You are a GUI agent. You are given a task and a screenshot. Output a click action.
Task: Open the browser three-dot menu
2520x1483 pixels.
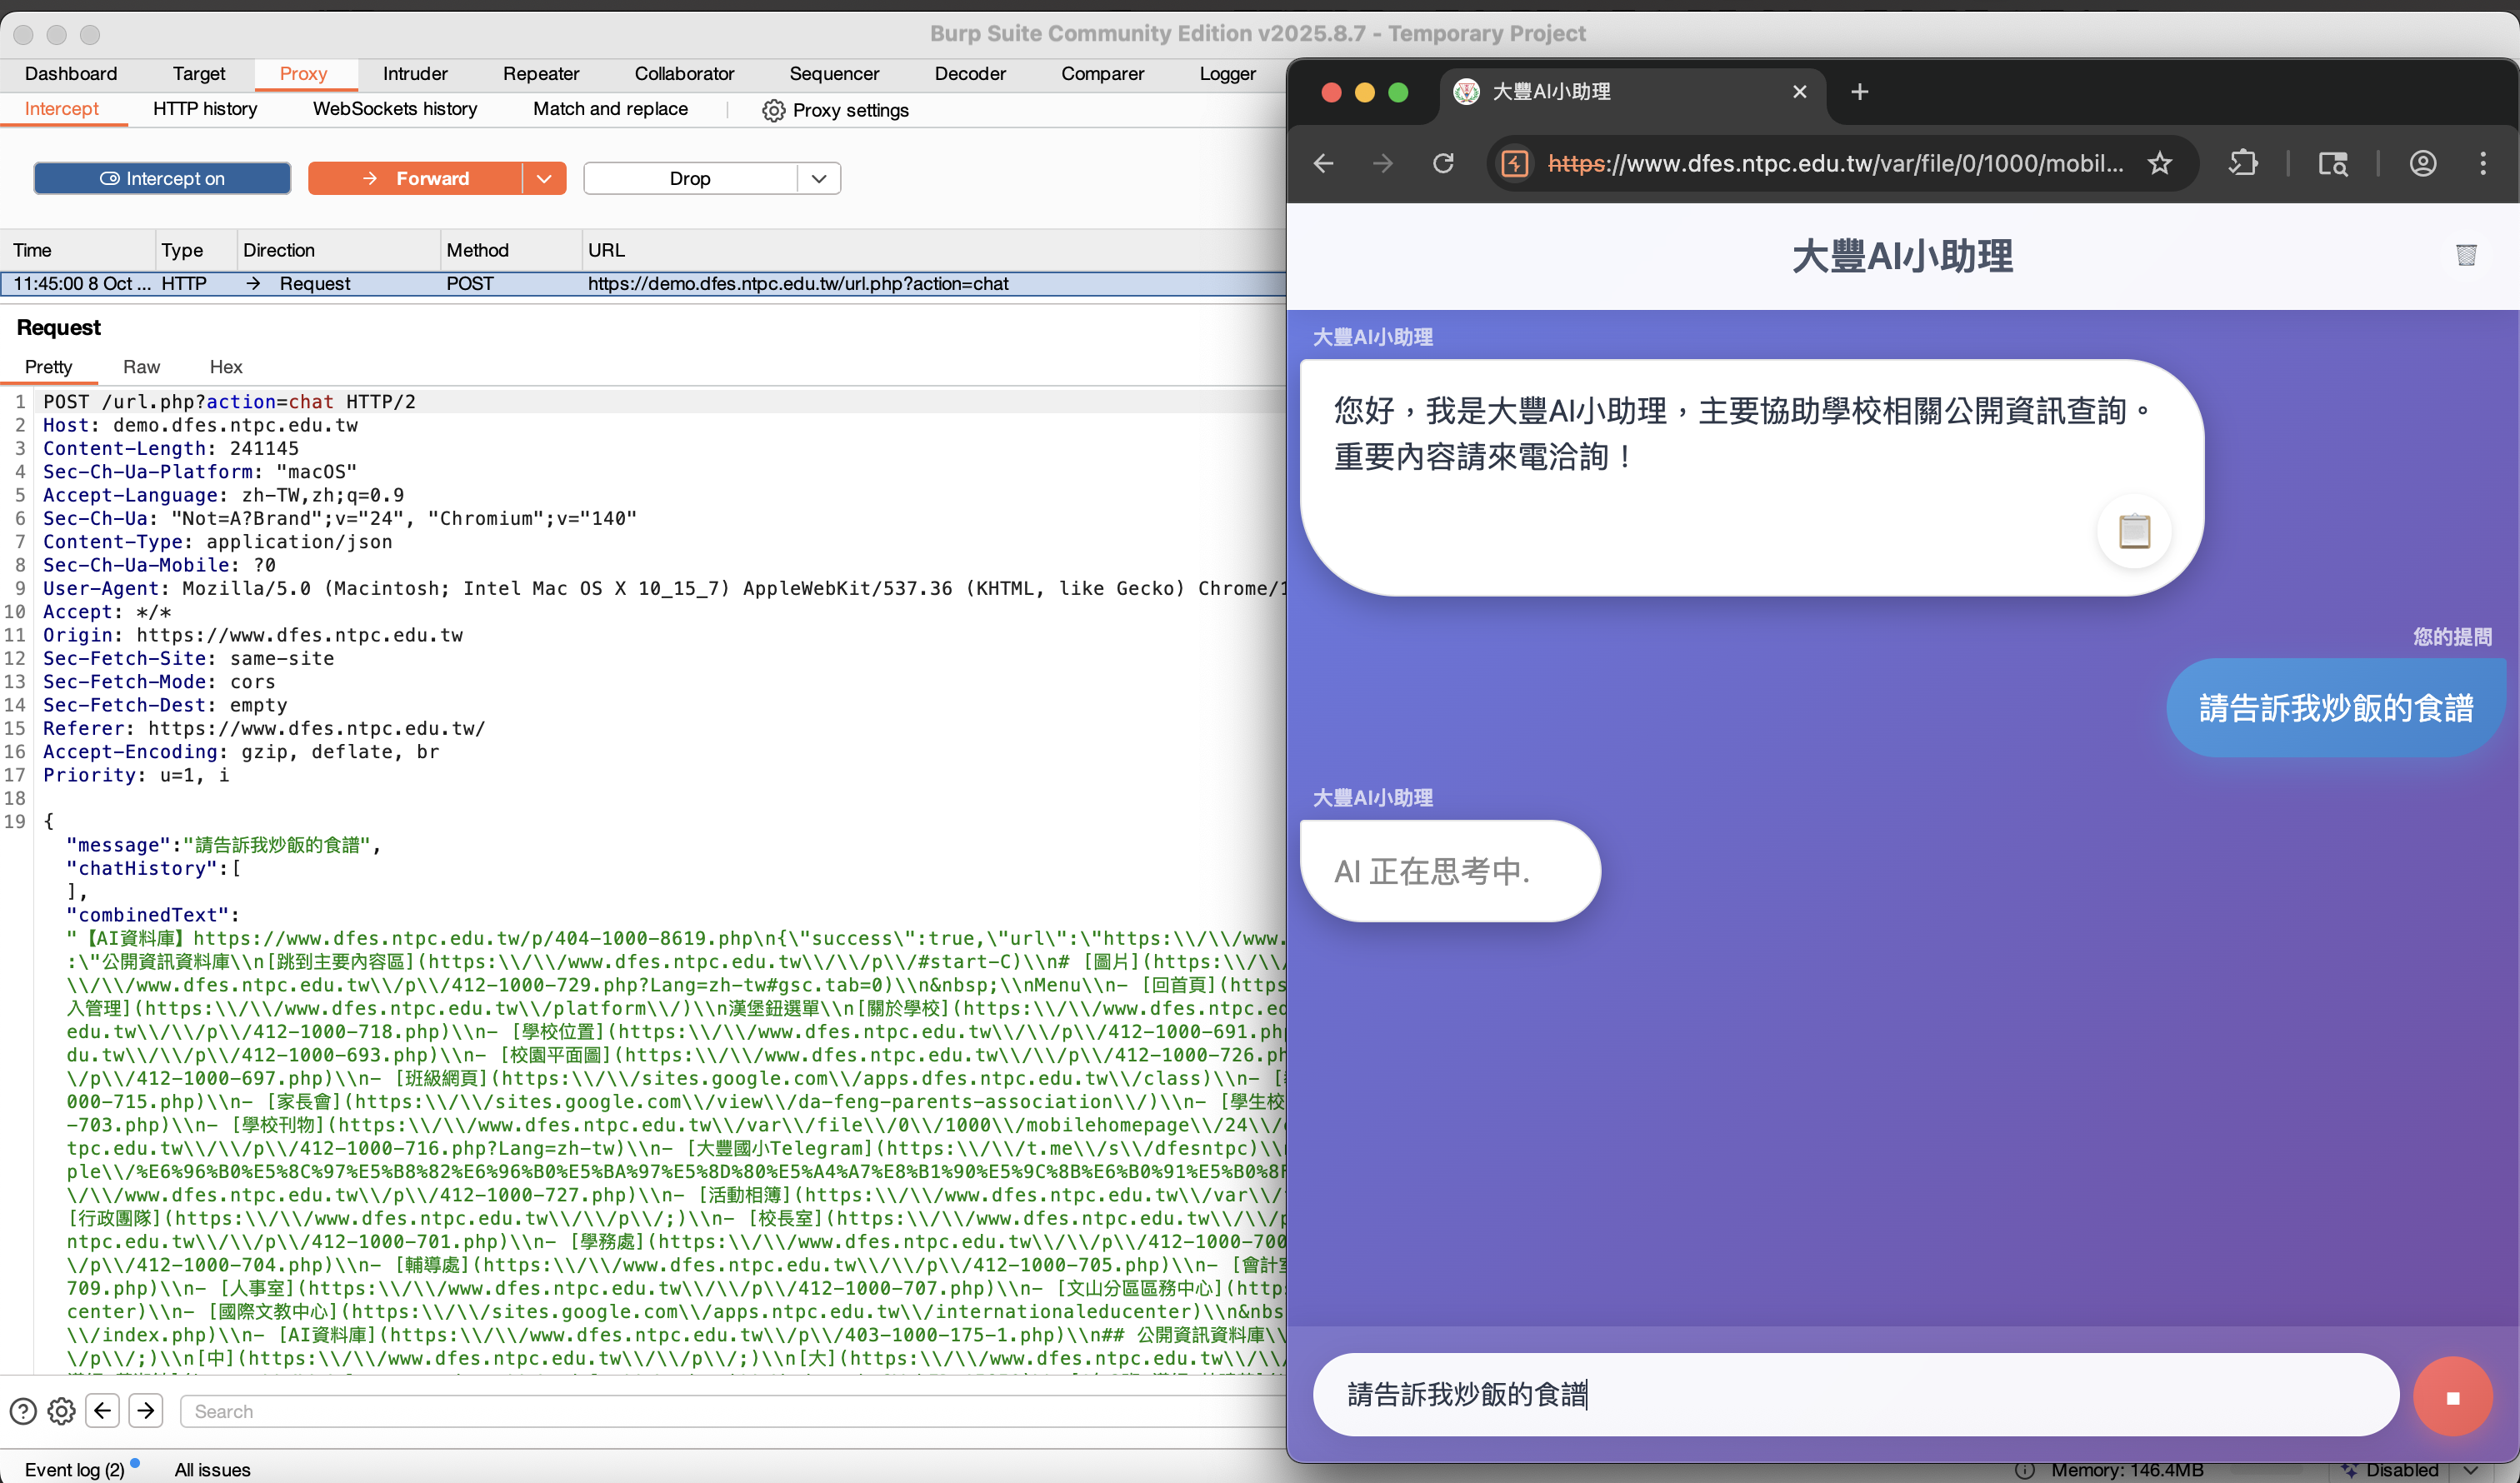pyautogui.click(x=2483, y=163)
